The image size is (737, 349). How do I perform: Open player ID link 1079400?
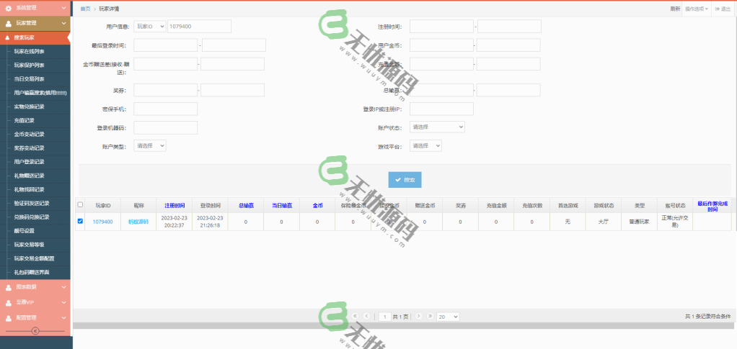coord(102,222)
